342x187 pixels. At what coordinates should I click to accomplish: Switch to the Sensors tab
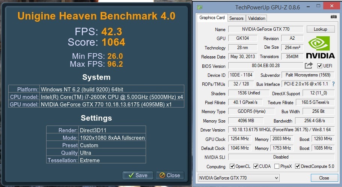pyautogui.click(x=236, y=18)
